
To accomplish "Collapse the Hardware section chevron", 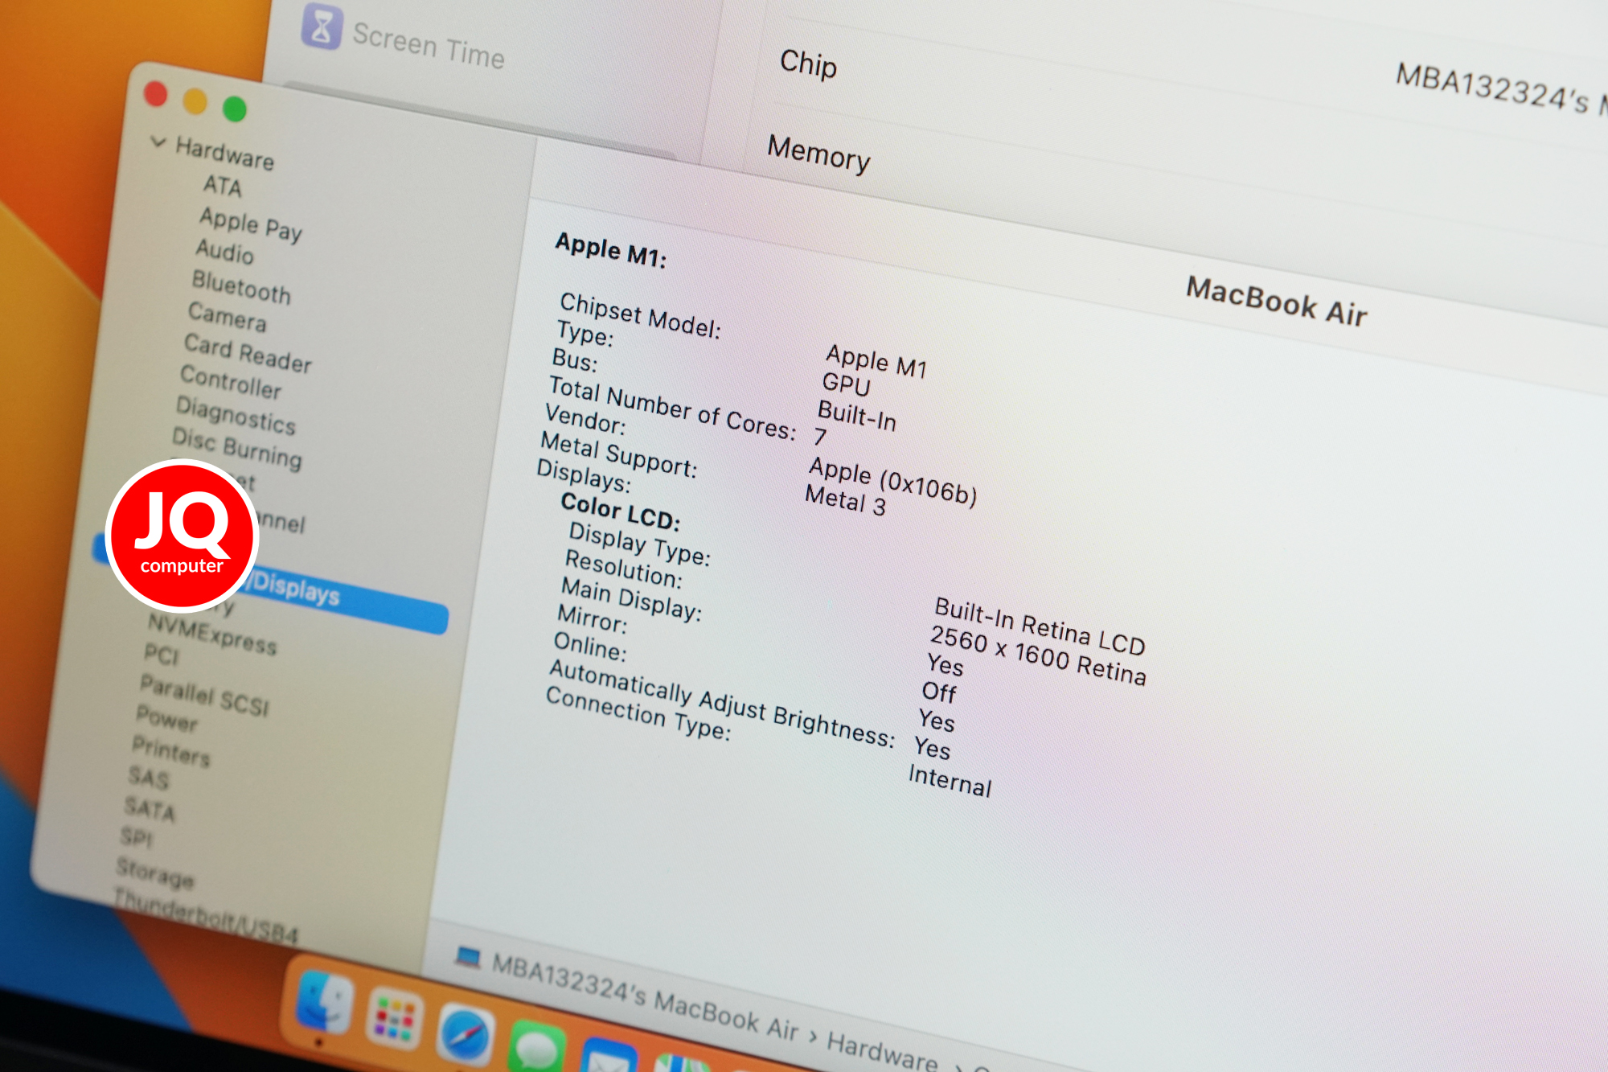I will (x=158, y=142).
